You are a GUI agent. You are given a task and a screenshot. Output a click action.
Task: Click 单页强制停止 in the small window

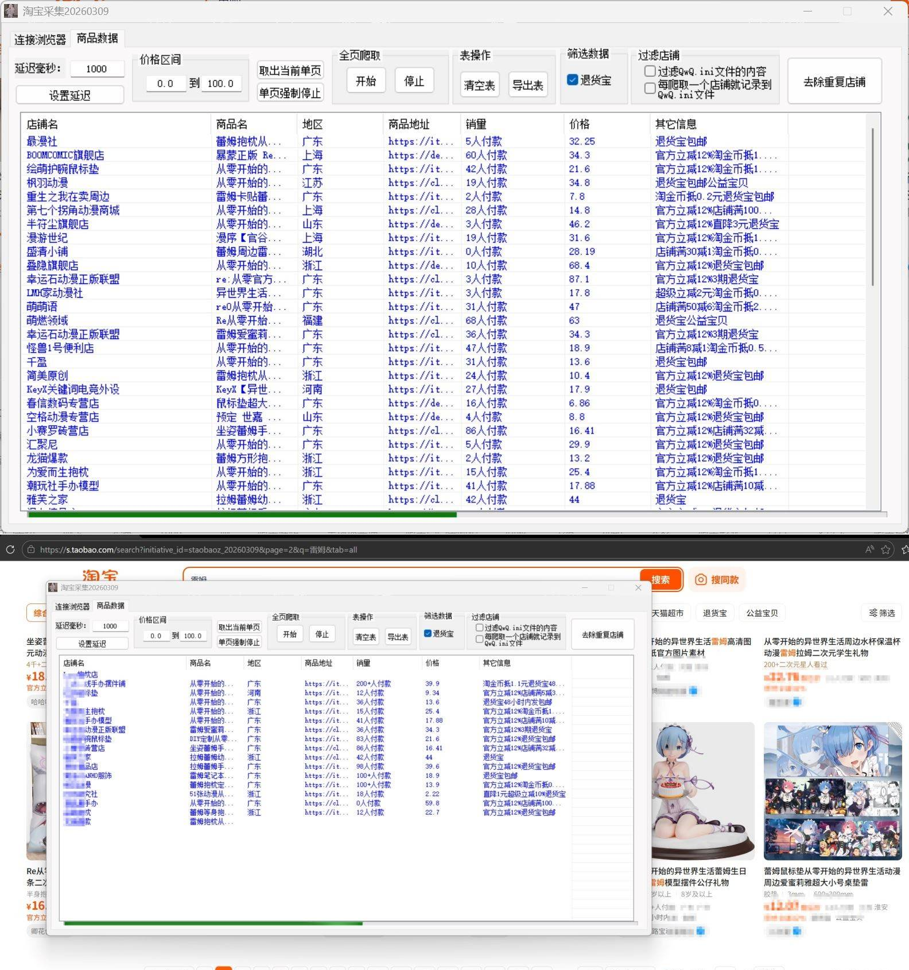coord(239,642)
